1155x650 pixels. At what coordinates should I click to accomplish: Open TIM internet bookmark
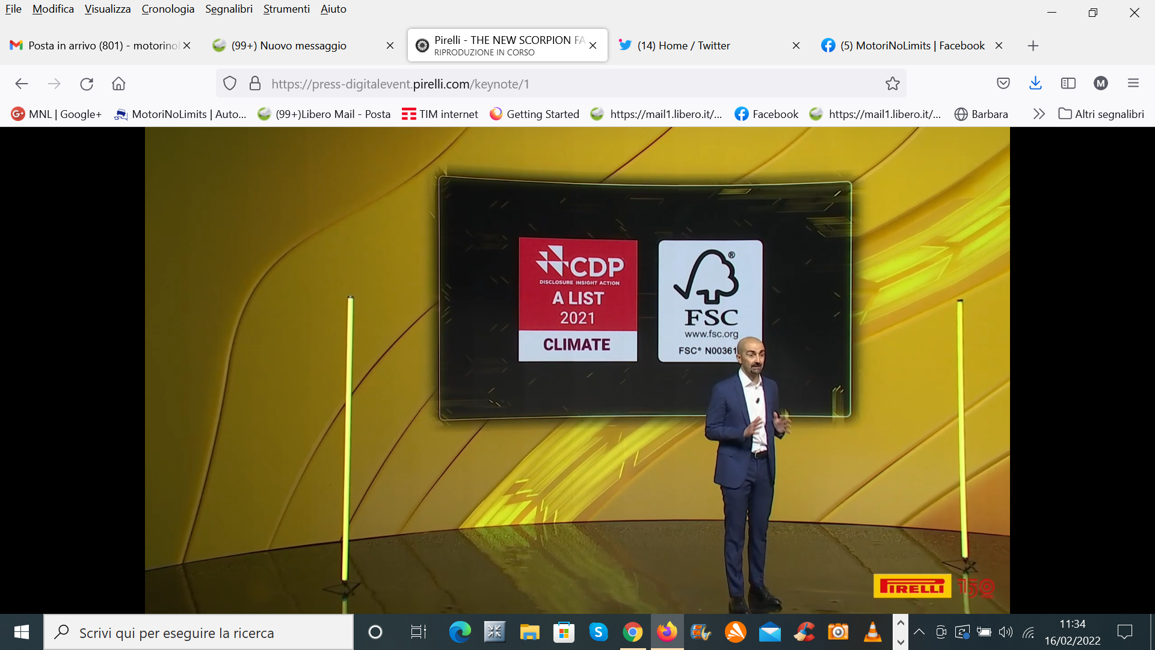pyautogui.click(x=440, y=114)
